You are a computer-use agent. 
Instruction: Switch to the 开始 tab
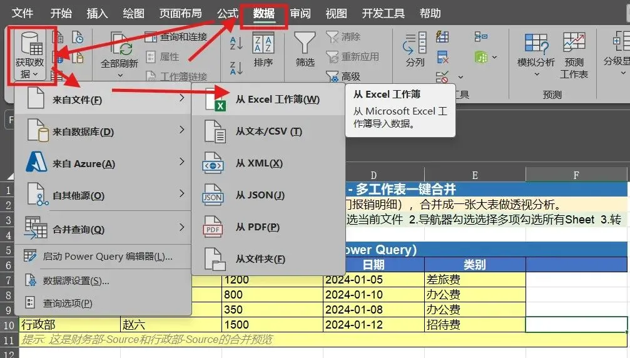61,13
